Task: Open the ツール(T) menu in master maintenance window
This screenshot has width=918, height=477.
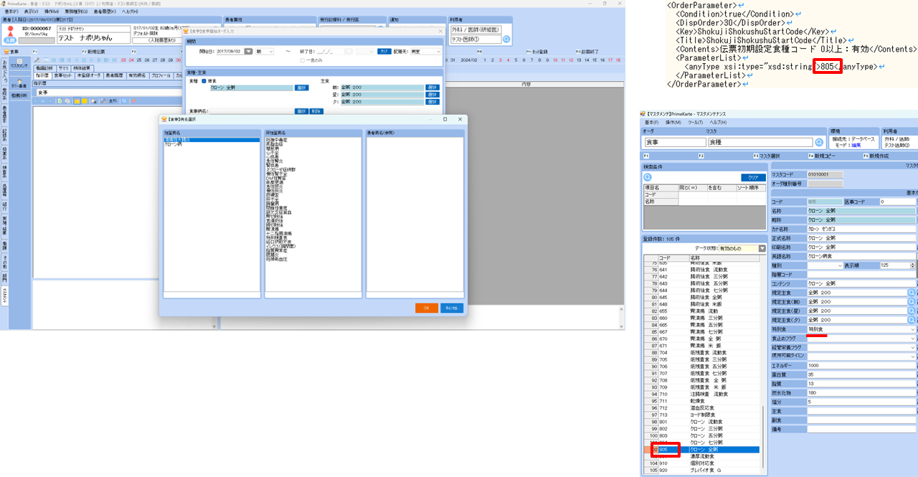Action: coord(694,122)
